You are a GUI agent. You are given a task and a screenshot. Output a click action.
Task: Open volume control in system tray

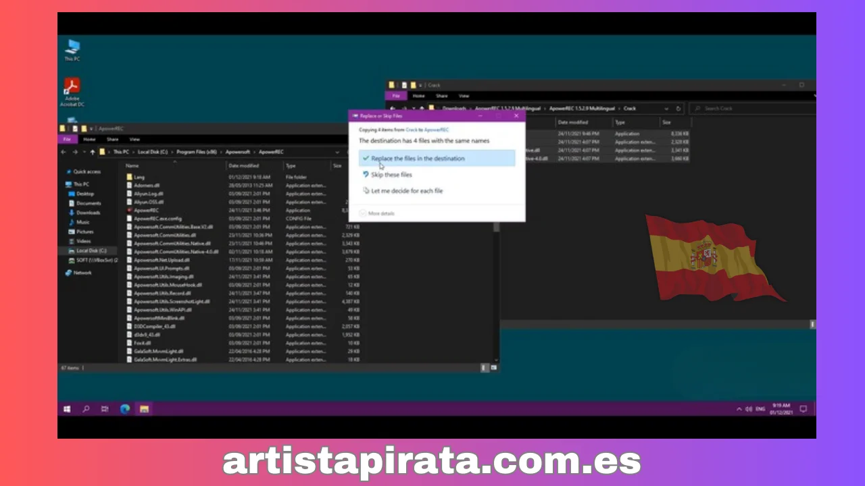click(x=748, y=409)
